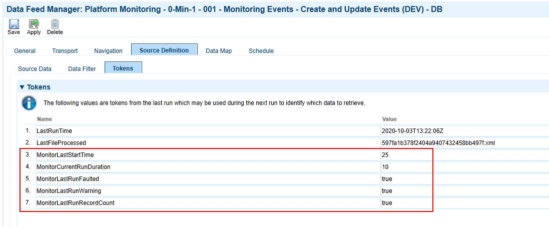Click the MonitorLastRunFaulted name field
549x227 pixels.
[x=208, y=178]
